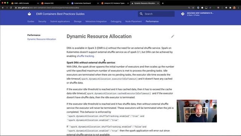The image size is (241, 136).
Task: Focus the site Search field
Action: (156, 14)
